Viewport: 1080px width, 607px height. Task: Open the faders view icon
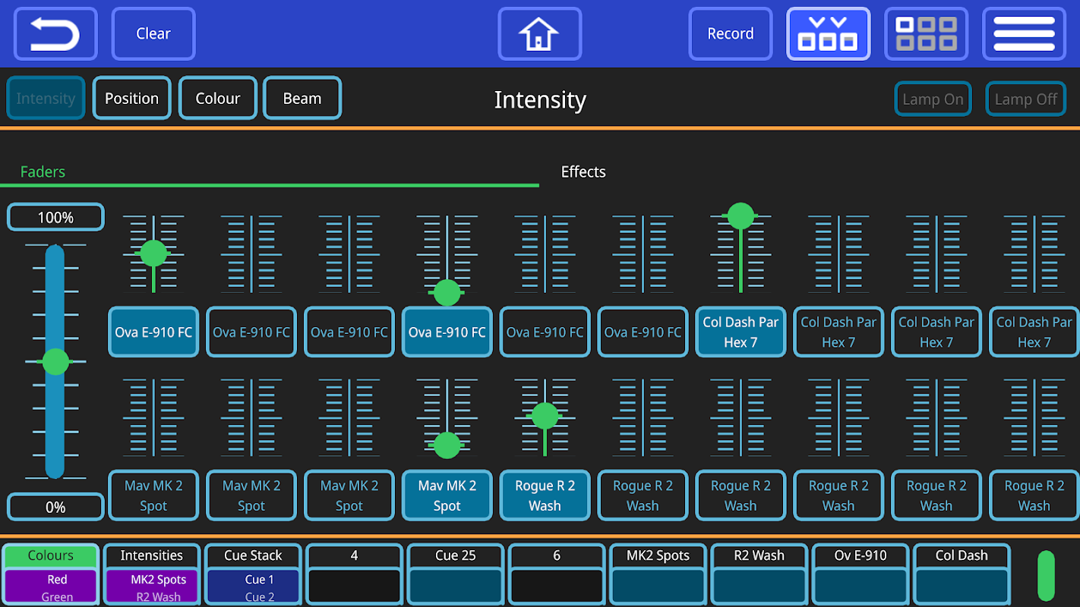click(x=828, y=34)
